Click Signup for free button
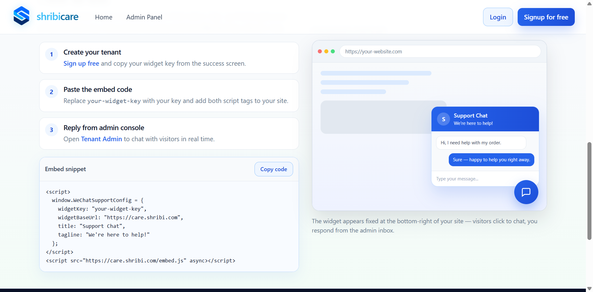 click(x=546, y=17)
